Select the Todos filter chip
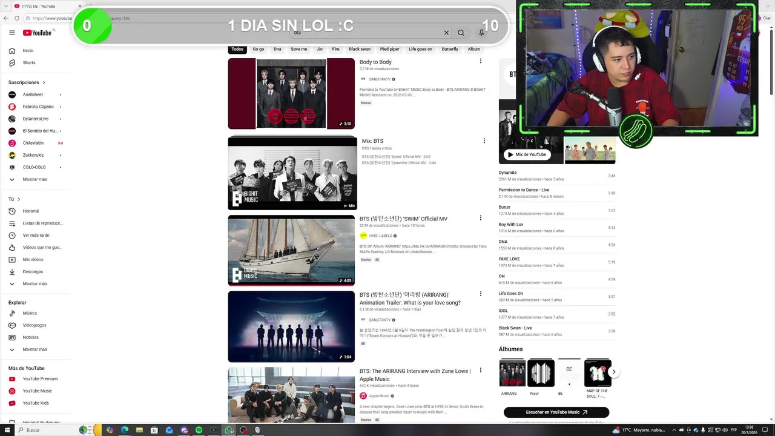 [237, 49]
